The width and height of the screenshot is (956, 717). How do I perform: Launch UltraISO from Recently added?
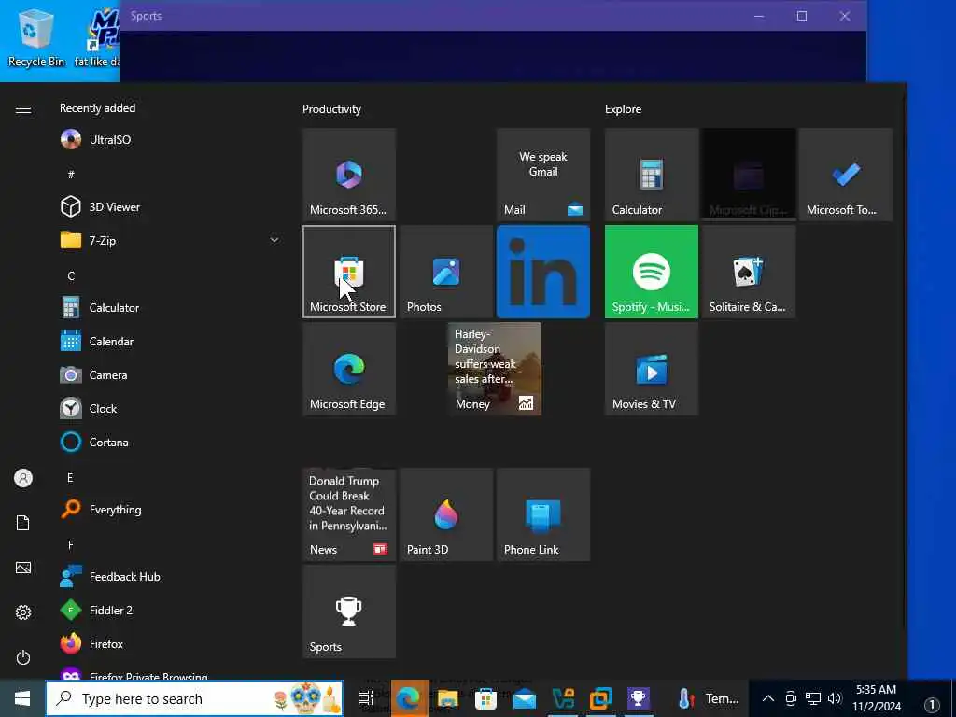point(171,140)
